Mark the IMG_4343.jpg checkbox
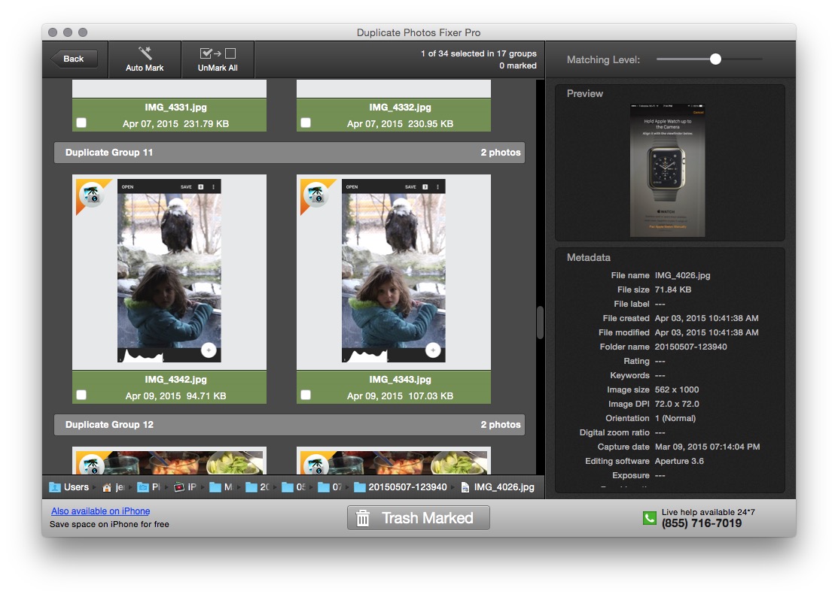Viewport: 838px width, 597px height. [306, 395]
